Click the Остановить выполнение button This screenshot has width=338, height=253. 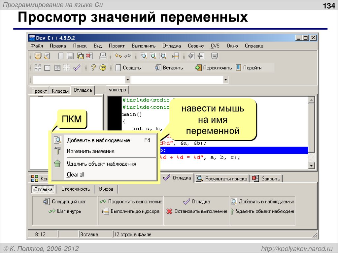197,211
